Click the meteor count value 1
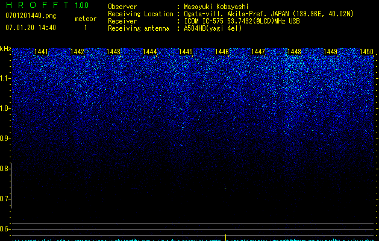The width and height of the screenshot is (379, 241). coord(86,28)
